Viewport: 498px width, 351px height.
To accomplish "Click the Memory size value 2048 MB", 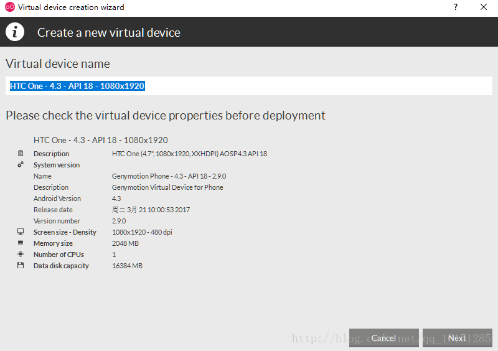I will [x=125, y=243].
